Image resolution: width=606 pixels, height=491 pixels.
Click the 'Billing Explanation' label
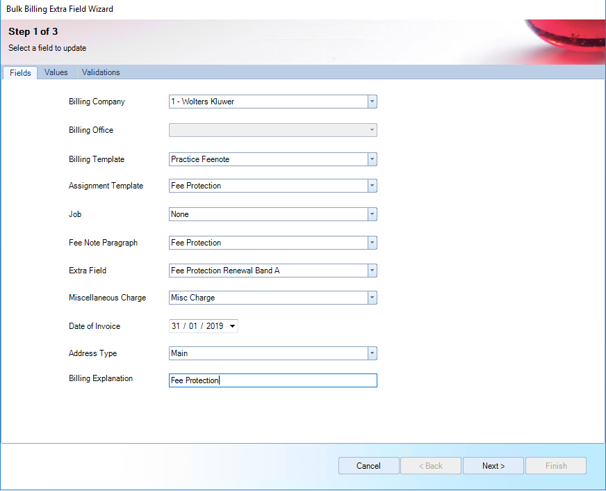[101, 378]
